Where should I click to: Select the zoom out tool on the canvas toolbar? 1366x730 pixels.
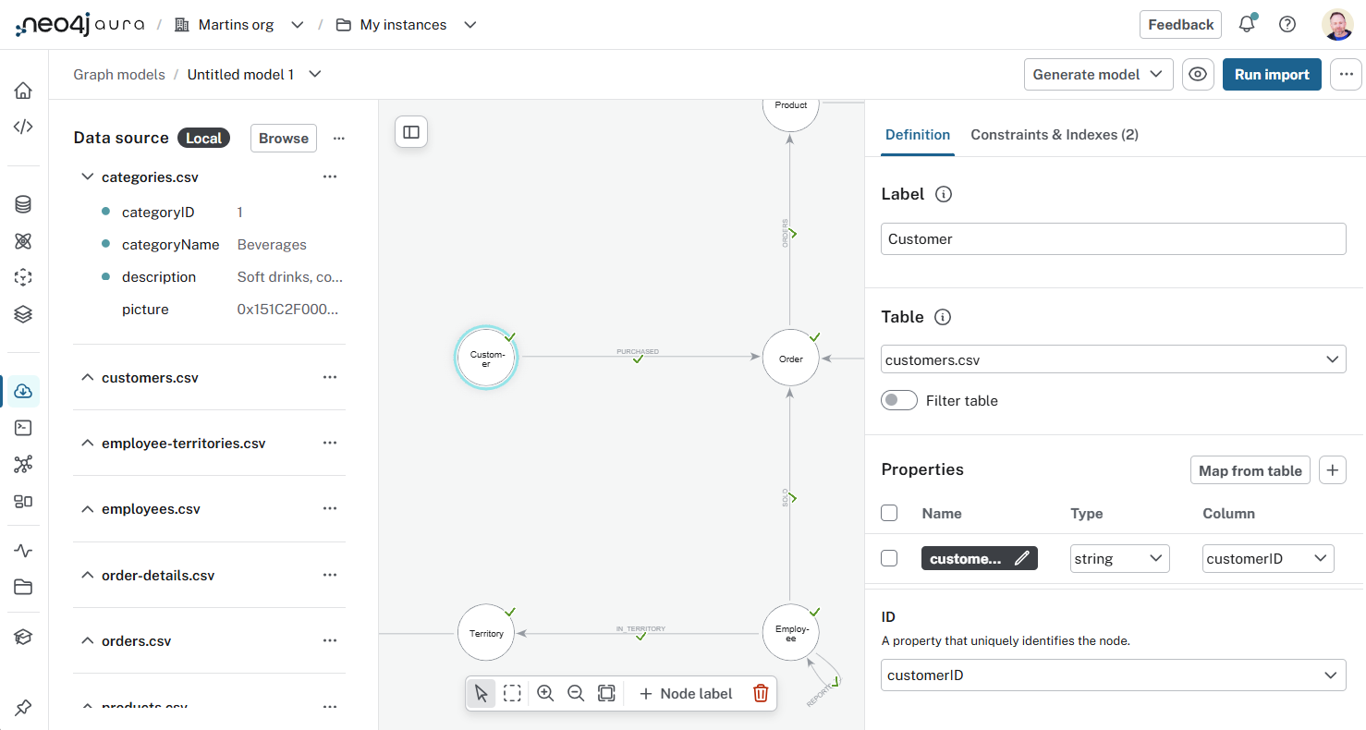pyautogui.click(x=576, y=693)
